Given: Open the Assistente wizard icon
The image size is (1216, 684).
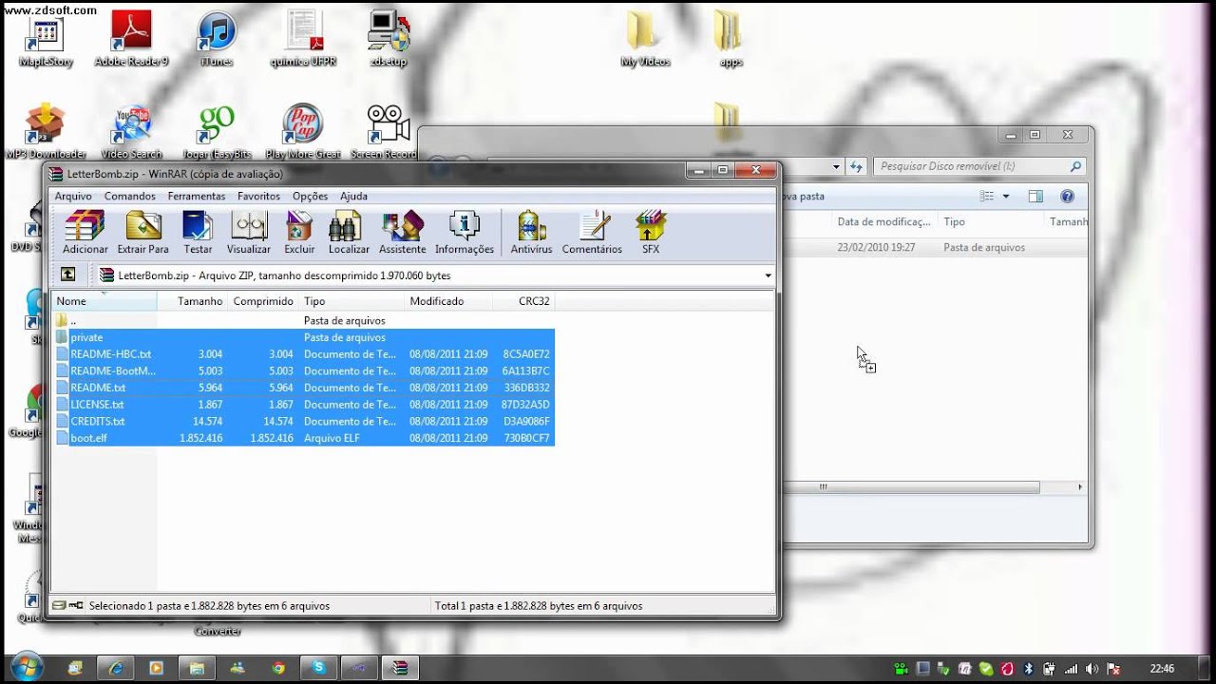Looking at the screenshot, I should 402,233.
